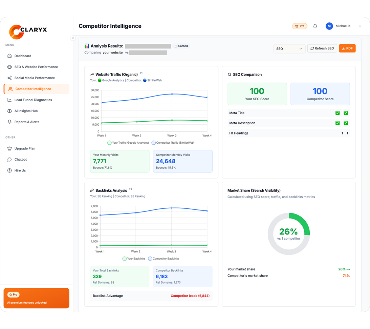Open the notifications bell icon
This screenshot has width=370, height=329.
click(x=315, y=26)
